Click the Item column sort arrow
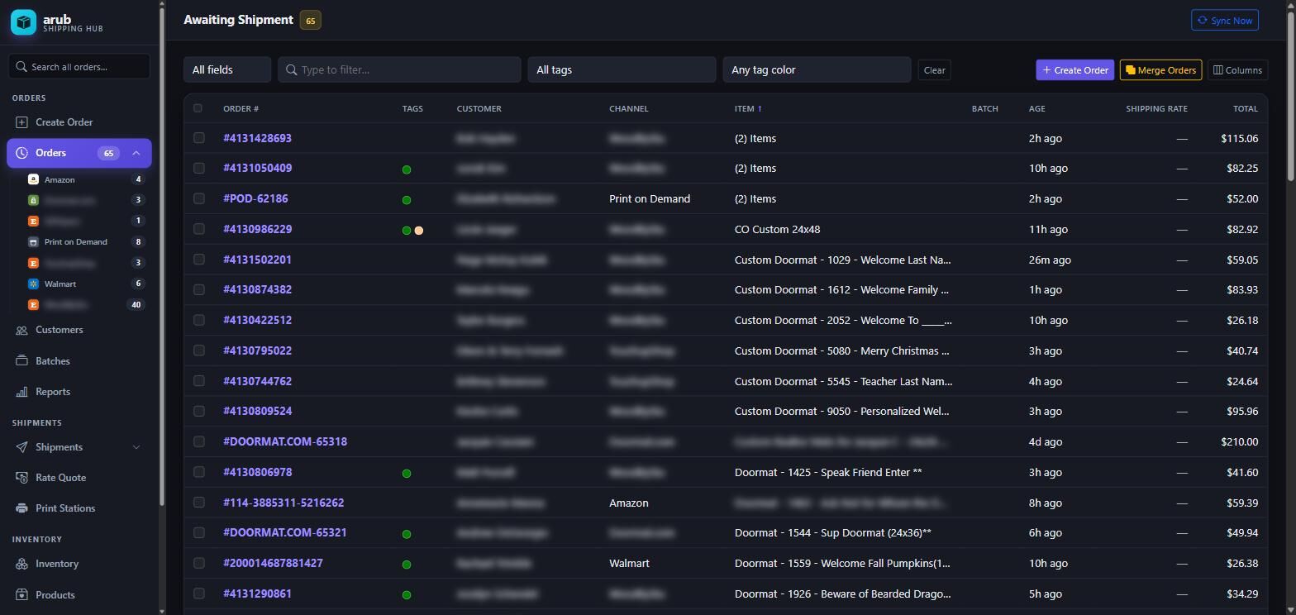1296x615 pixels. tap(760, 109)
